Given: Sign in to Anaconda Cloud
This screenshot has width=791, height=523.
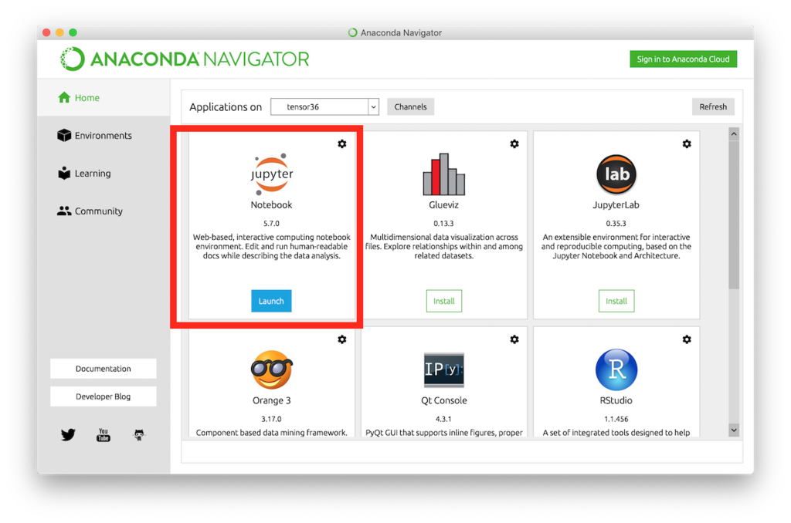Looking at the screenshot, I should point(683,59).
